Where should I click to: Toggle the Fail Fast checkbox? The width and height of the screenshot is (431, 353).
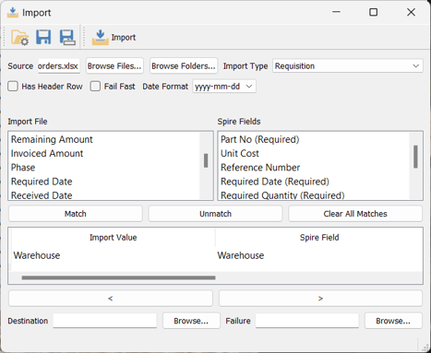pos(95,87)
